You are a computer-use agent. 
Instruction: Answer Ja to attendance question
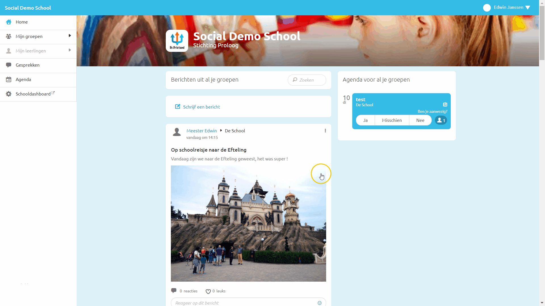(x=365, y=120)
